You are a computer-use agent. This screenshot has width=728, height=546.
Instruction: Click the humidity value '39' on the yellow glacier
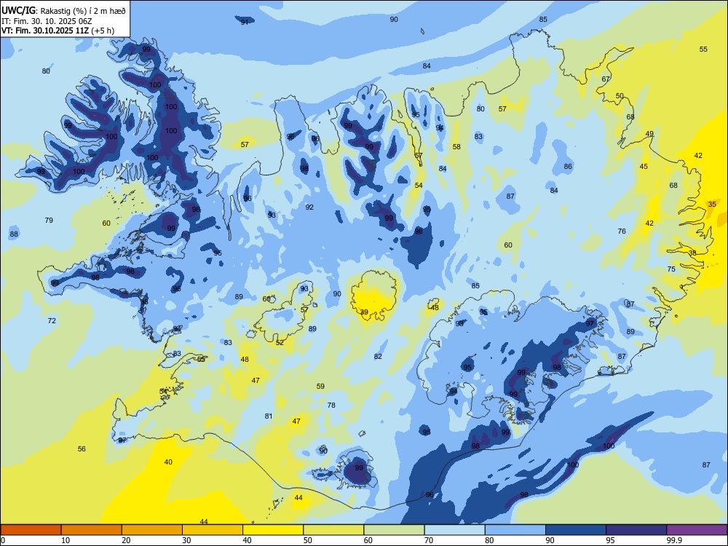[x=364, y=312]
